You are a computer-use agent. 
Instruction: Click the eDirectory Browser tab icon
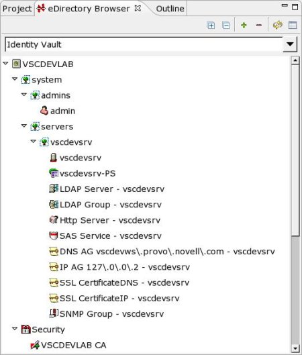41,8
